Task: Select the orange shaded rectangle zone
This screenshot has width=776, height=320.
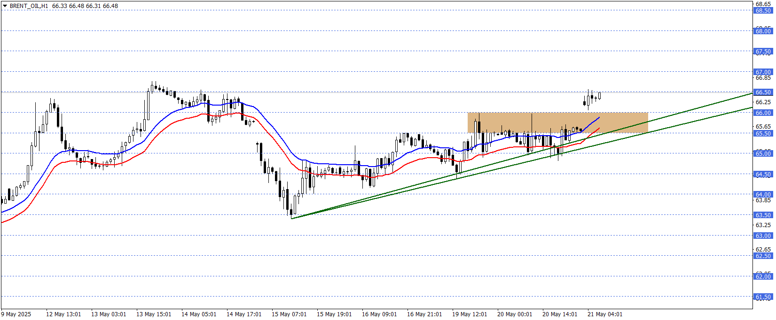Action: point(558,122)
